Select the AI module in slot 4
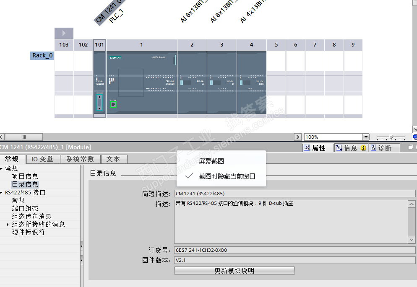The width and height of the screenshot is (417, 287). point(252,82)
